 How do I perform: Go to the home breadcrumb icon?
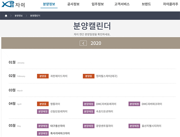coord(6,16)
